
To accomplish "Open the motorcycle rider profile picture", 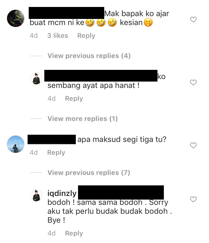I will point(16,18).
